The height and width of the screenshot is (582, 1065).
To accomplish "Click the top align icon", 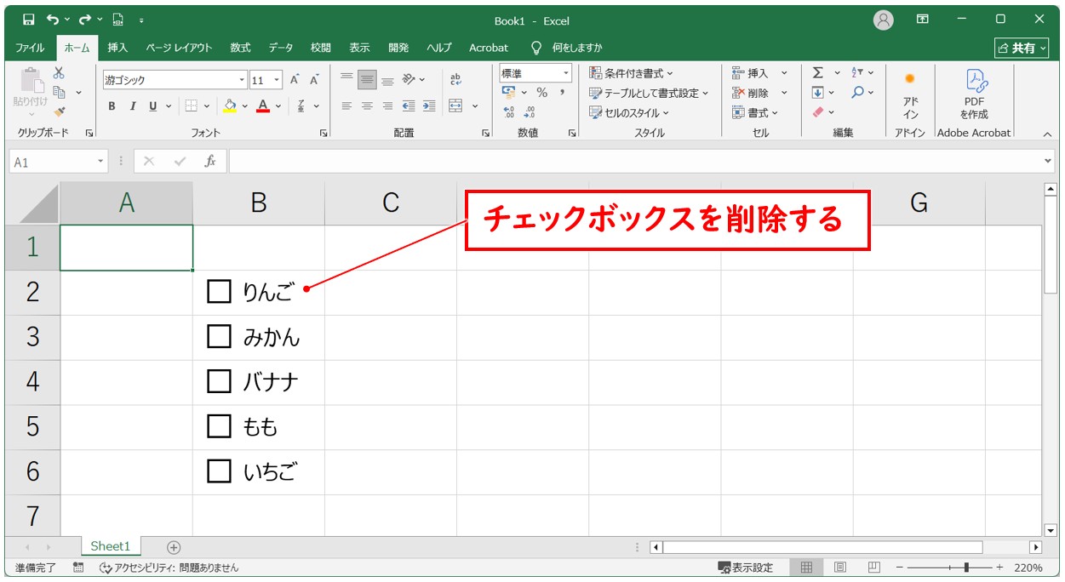I will 346,79.
